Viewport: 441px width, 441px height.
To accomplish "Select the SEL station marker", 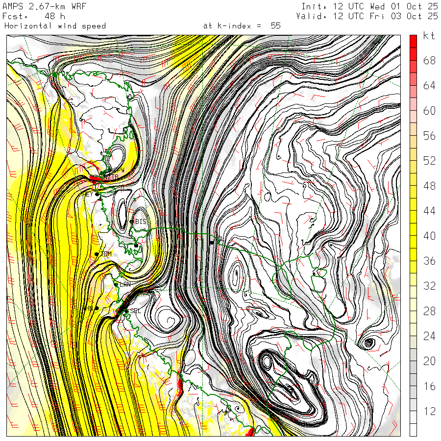I will pyautogui.click(x=126, y=311).
